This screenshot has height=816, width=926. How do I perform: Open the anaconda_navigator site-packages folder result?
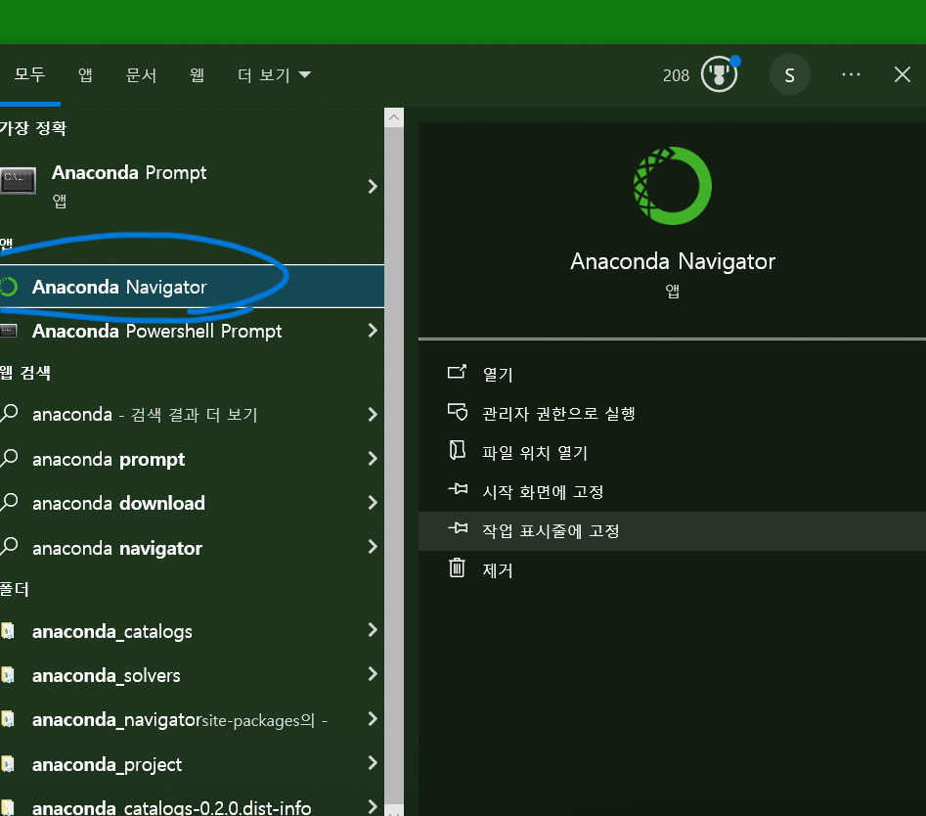pos(192,720)
